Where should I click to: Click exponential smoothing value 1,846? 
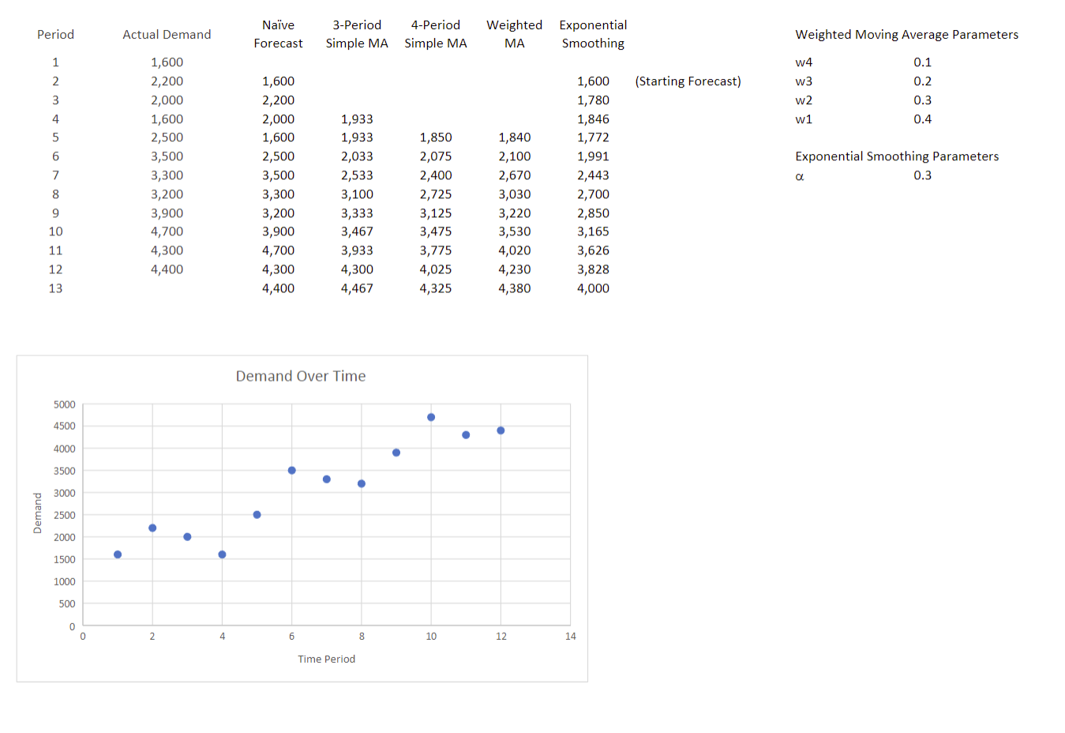pyautogui.click(x=593, y=119)
